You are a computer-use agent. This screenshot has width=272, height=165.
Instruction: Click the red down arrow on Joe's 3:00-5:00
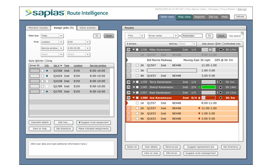199,119
